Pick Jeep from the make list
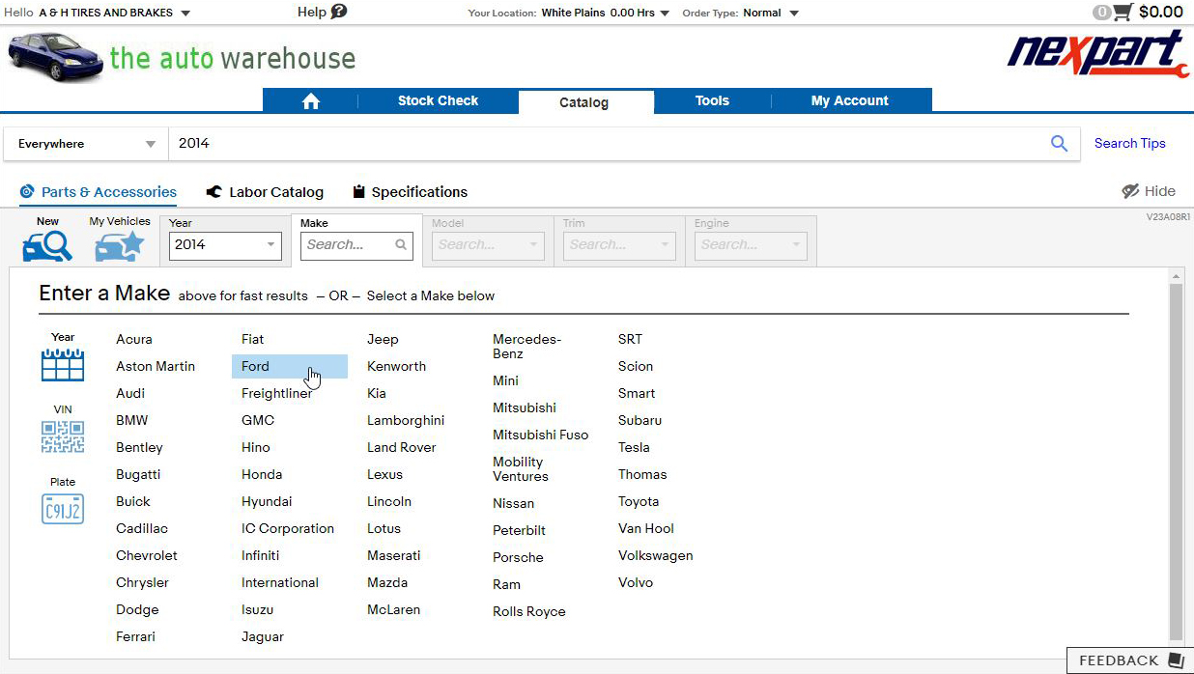 point(383,339)
